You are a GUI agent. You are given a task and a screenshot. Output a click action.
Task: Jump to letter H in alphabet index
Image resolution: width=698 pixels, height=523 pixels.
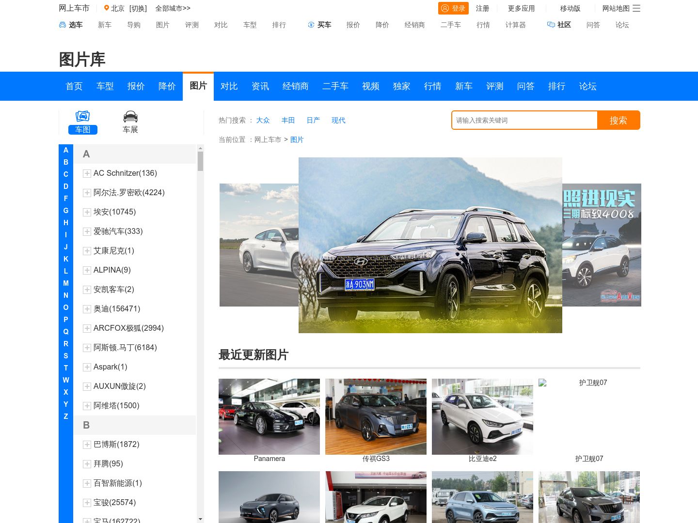[x=66, y=223]
